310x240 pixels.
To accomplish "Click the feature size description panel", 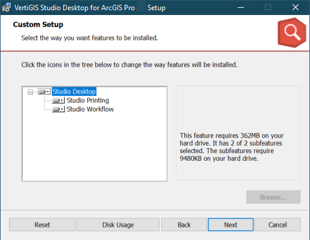I will [238, 133].
